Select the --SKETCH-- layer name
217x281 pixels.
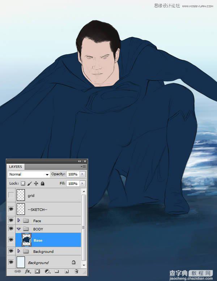tap(38, 209)
